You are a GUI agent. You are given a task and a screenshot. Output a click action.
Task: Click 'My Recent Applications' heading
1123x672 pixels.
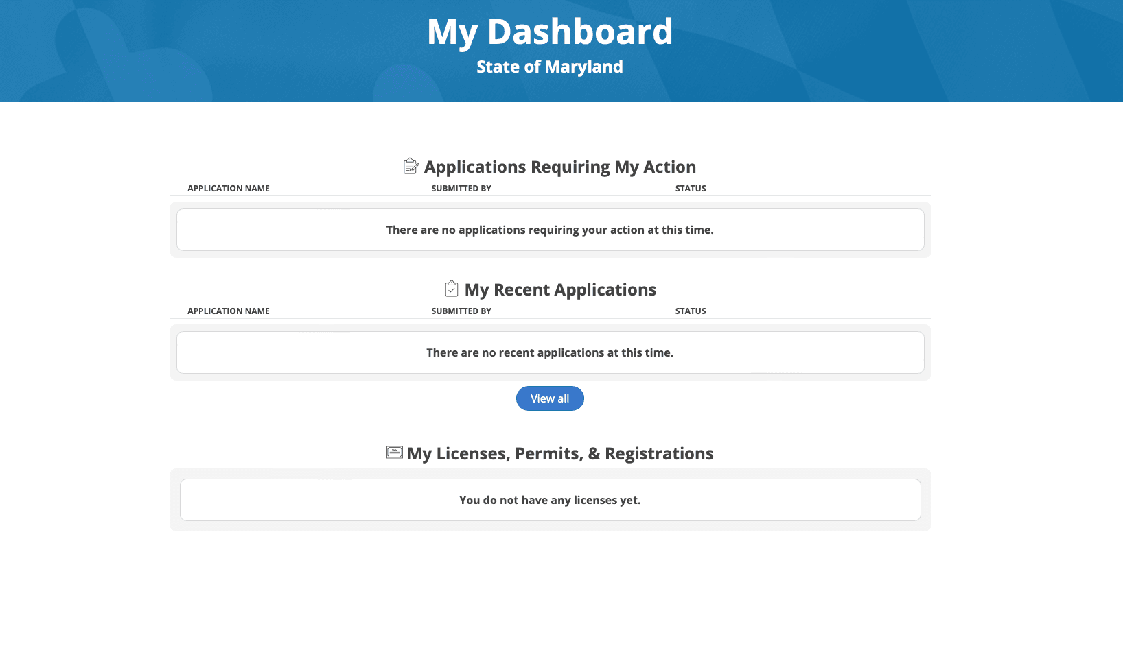coord(560,289)
